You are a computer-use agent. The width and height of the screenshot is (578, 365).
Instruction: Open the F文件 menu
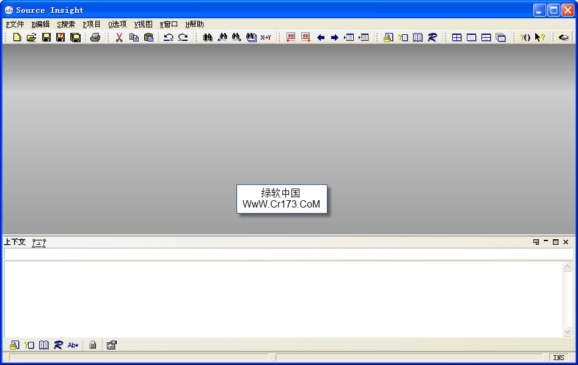tap(15, 24)
